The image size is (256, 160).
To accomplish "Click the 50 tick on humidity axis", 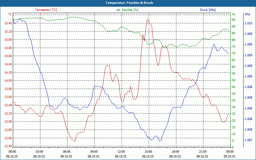I will click(x=234, y=80).
